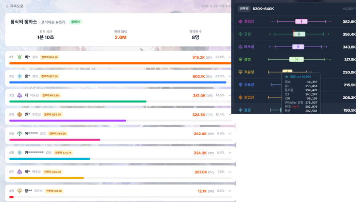
Task: Expand row #3 with 381.0K DPS
Action: pos(230,95)
